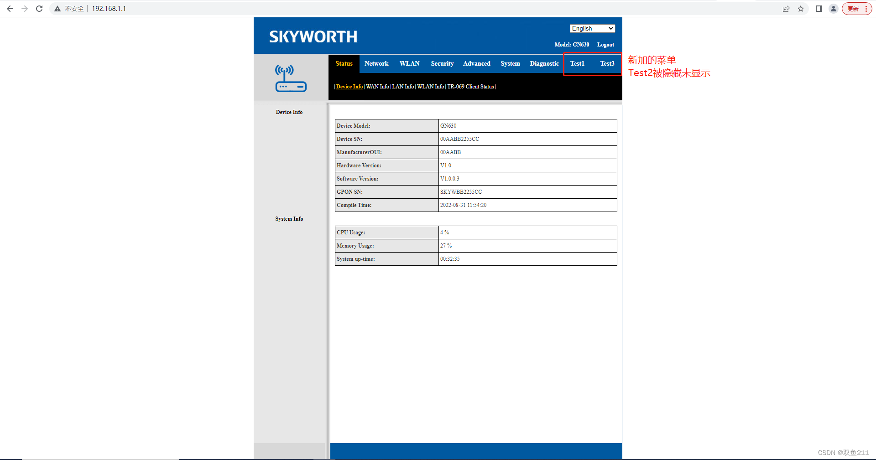Viewport: 876px width, 460px height.
Task: Click the CPU Usage: label
Action: [351, 233]
